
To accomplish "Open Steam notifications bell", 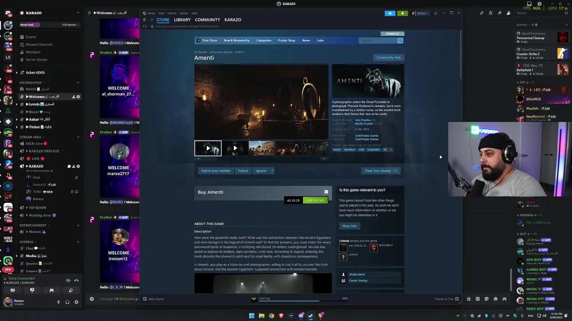I will (x=402, y=13).
